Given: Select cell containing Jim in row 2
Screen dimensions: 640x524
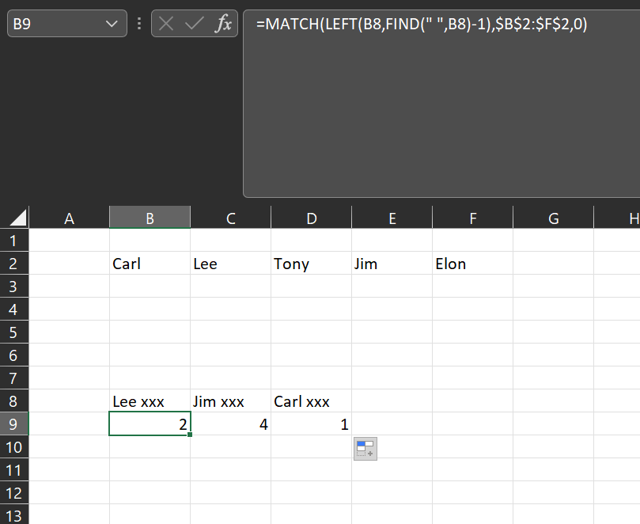Looking at the screenshot, I should point(392,264).
